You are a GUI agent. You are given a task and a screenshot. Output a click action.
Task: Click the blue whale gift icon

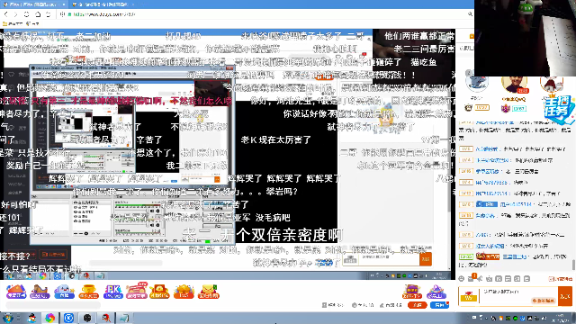pos(64,292)
